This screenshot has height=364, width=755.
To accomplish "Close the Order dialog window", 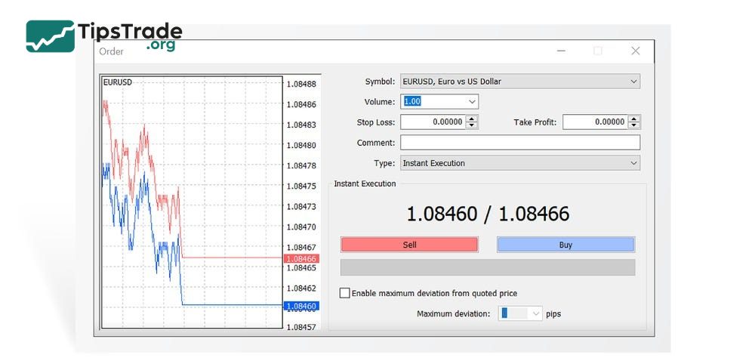I will coord(635,51).
